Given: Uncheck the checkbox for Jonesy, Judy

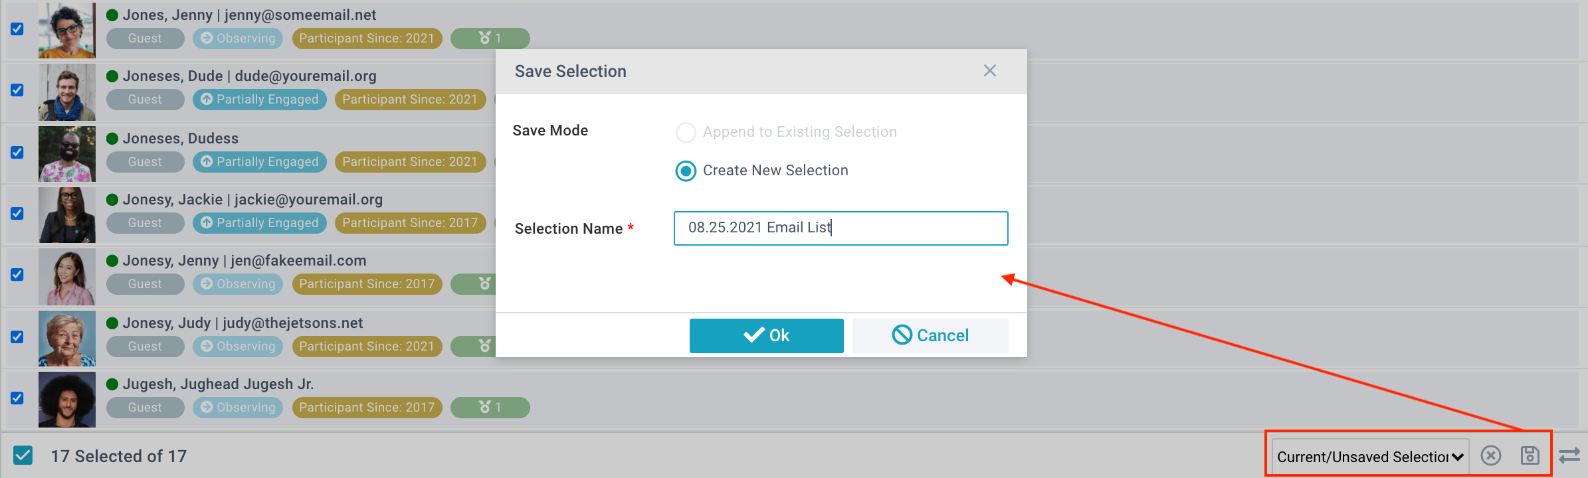Looking at the screenshot, I should 17,337.
